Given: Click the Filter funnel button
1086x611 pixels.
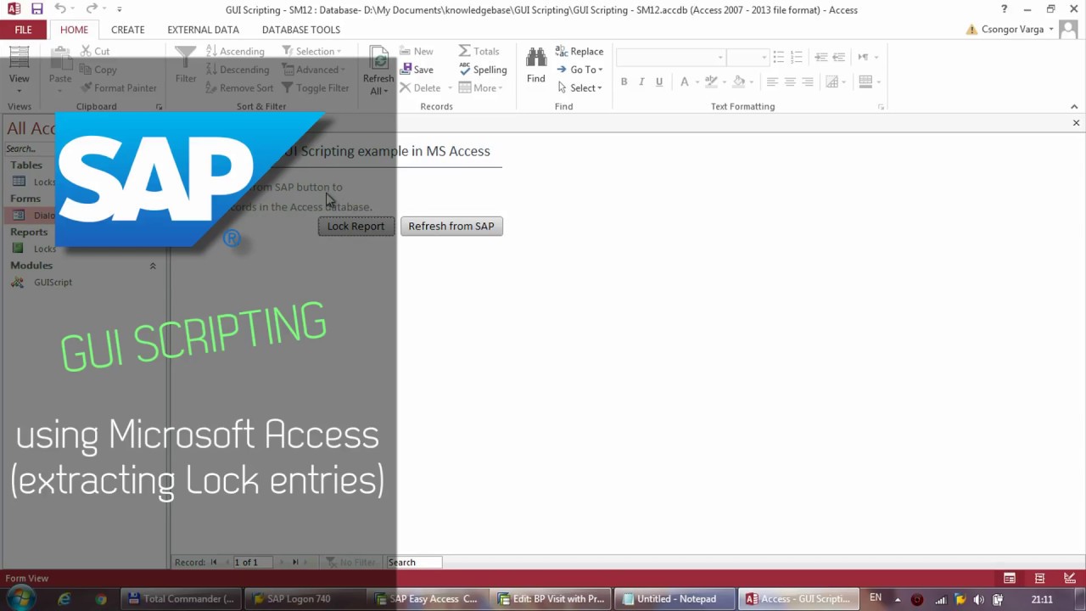Looking at the screenshot, I should [185, 65].
